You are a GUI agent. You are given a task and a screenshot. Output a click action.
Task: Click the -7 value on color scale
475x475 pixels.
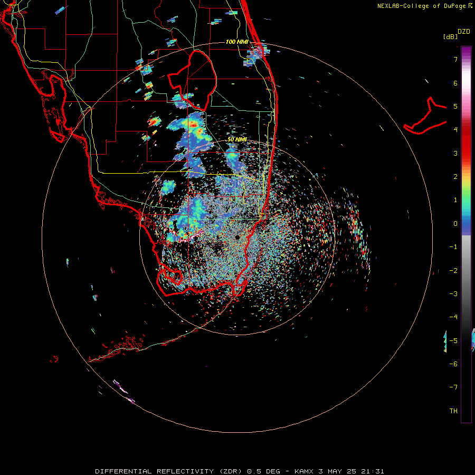[x=453, y=387]
